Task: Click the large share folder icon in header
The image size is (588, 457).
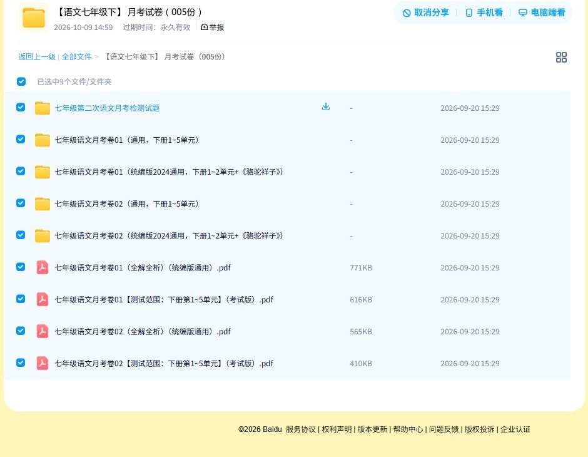Action: [x=34, y=18]
